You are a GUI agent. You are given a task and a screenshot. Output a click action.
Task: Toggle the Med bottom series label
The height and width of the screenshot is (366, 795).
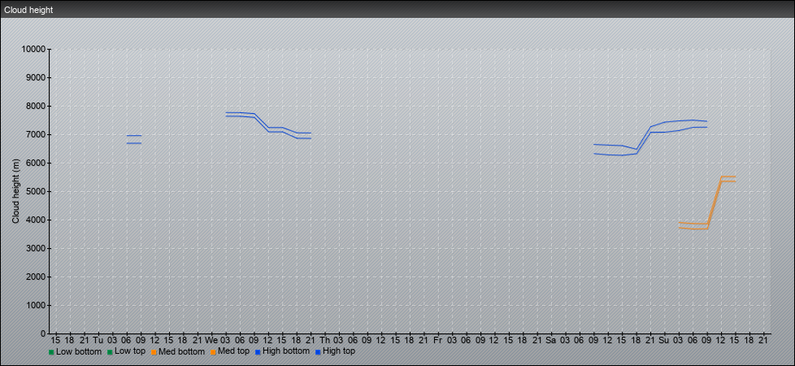click(181, 351)
